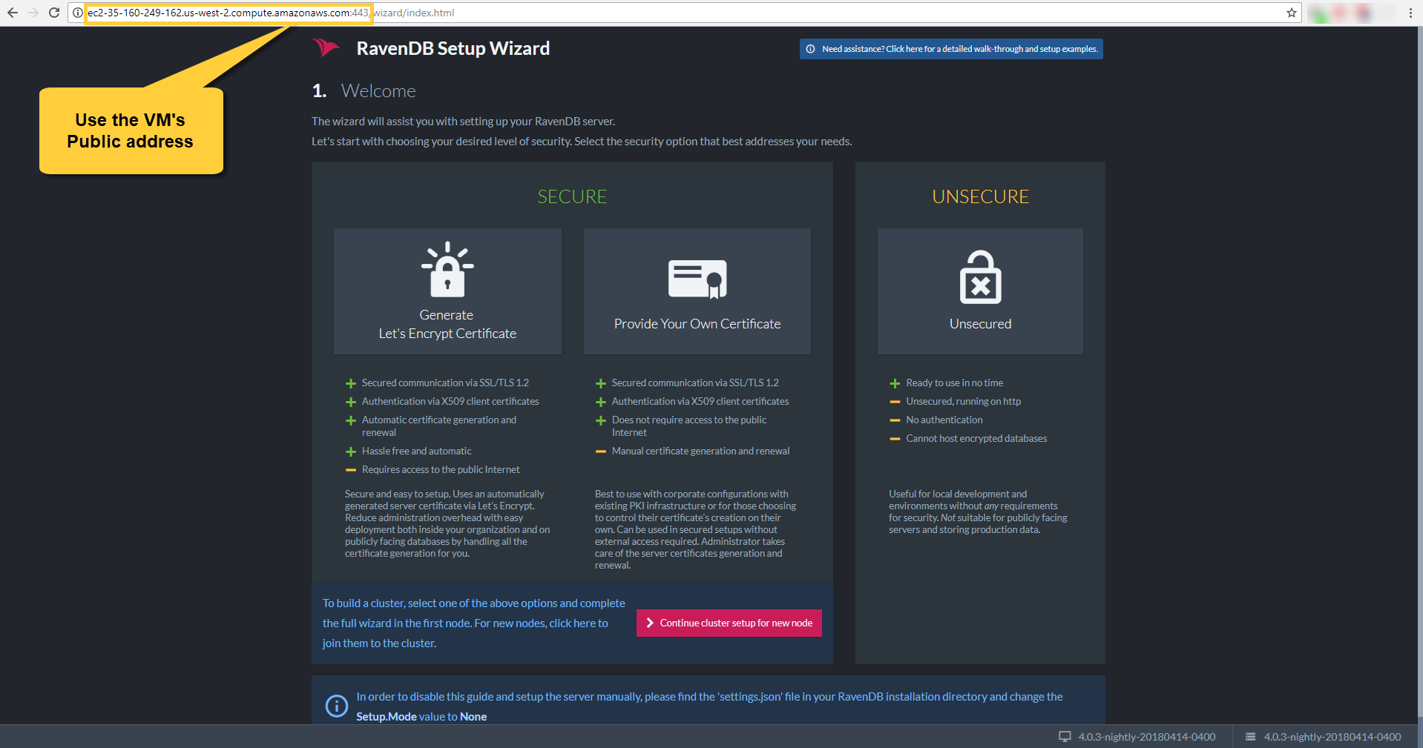Viewport: 1423px width, 748px height.
Task: Click 'Cannot host encrypted databases' text
Action: pyautogui.click(x=976, y=438)
